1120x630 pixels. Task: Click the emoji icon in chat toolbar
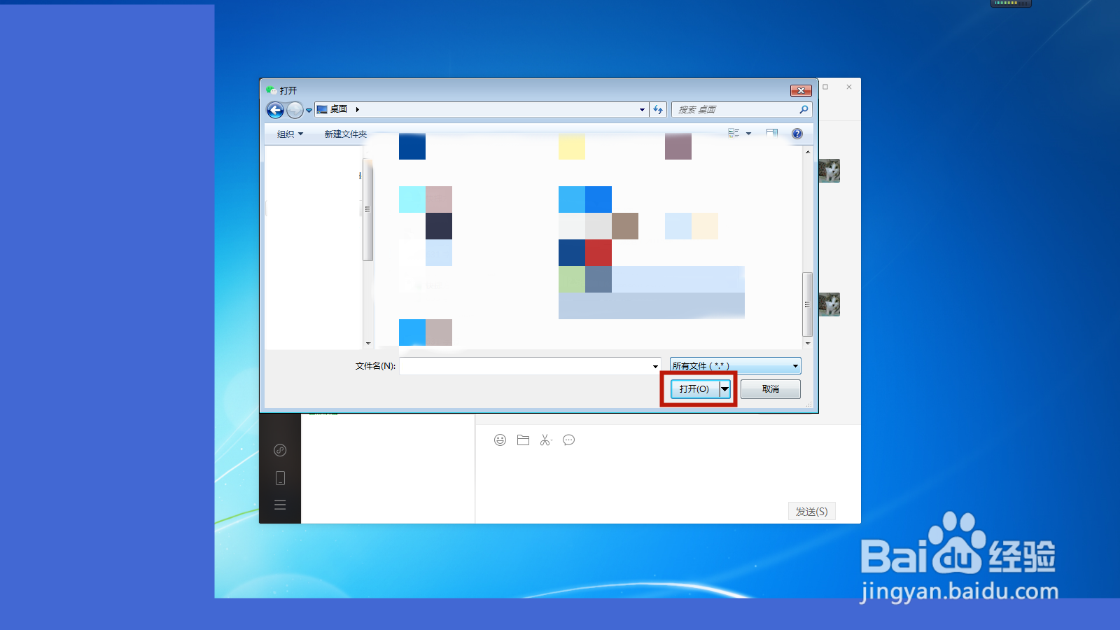(500, 440)
